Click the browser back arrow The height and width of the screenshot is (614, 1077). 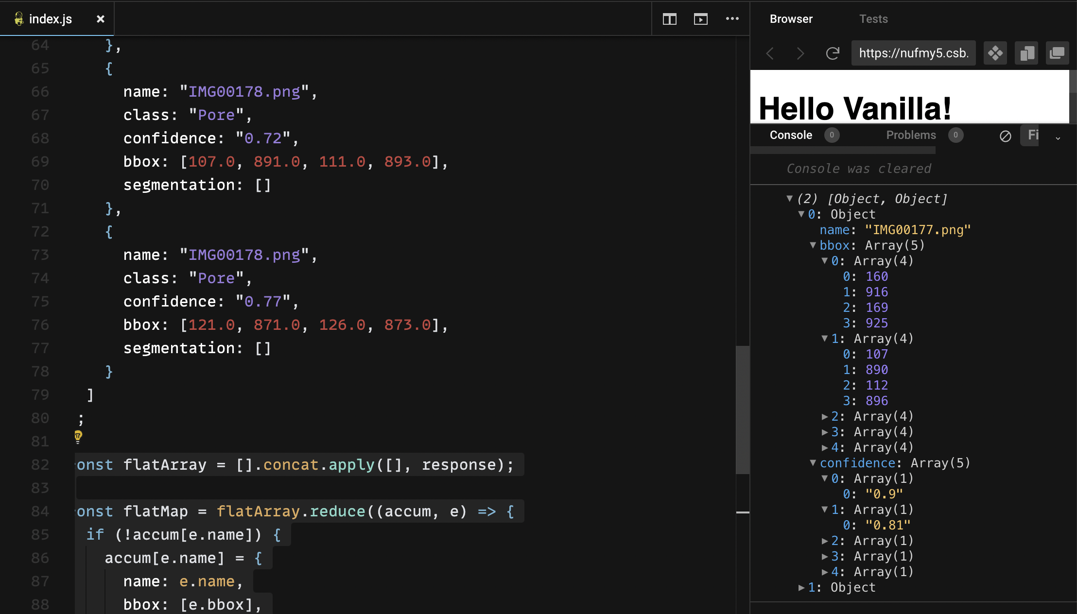(x=770, y=53)
